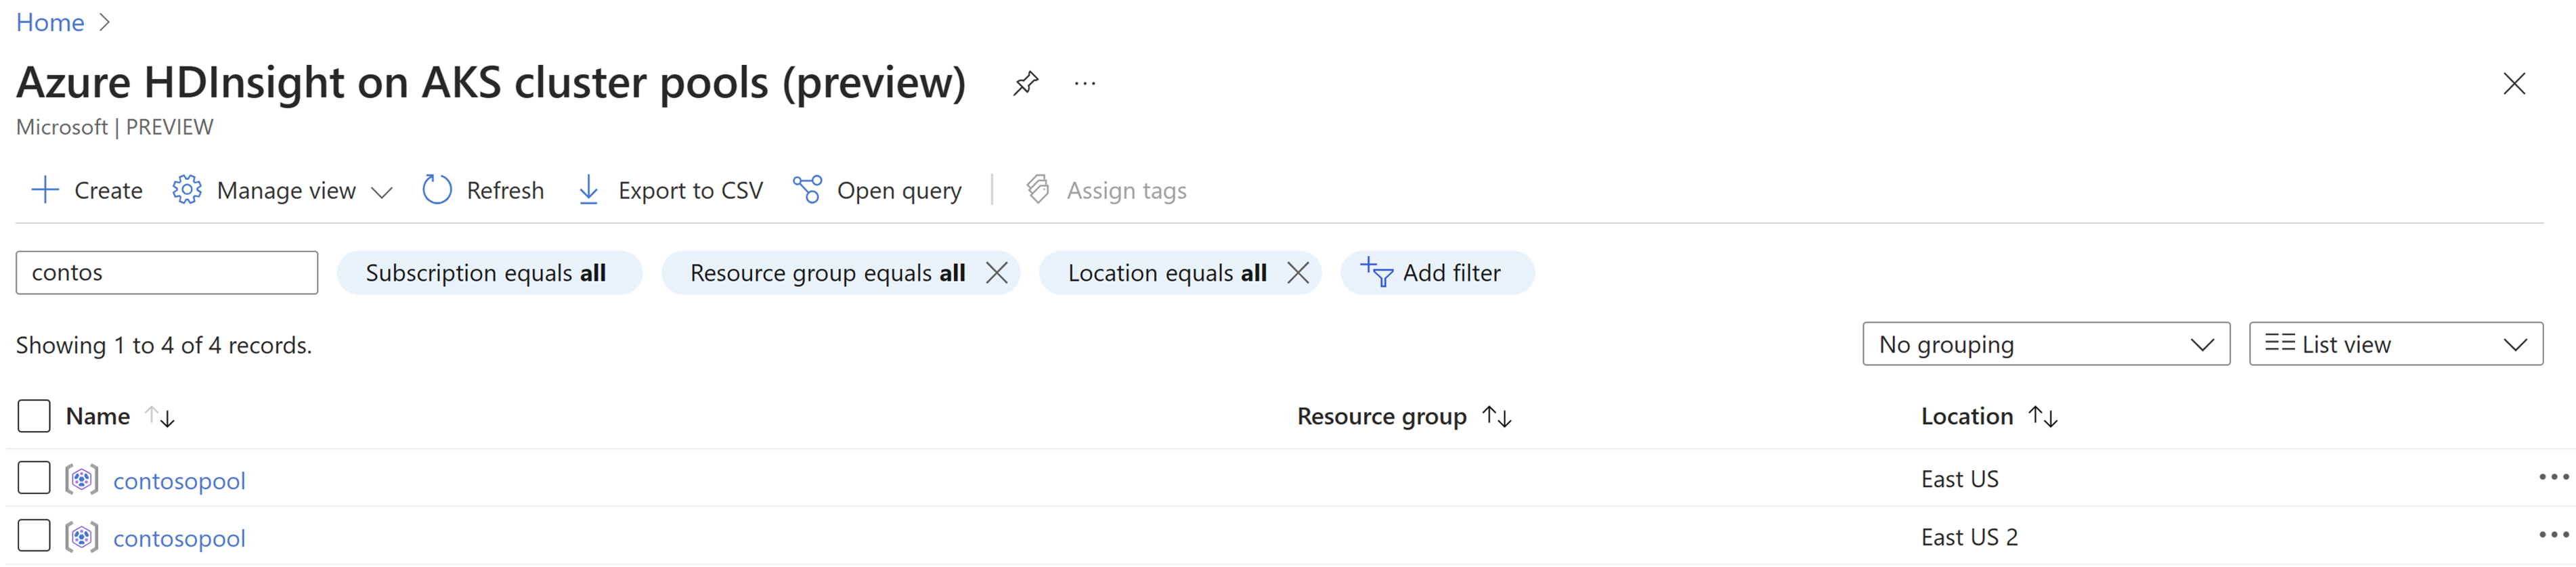Edit the Subscription equals all filter
Screen dimensions: 2576x567
[x=489, y=273]
